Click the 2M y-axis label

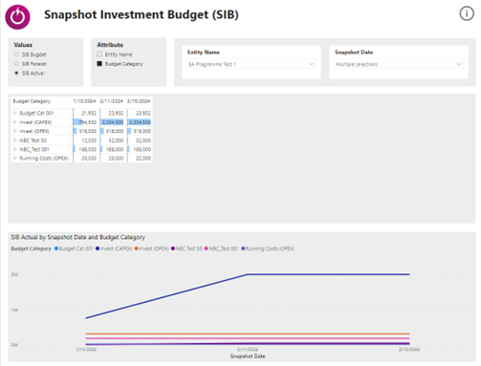14,274
